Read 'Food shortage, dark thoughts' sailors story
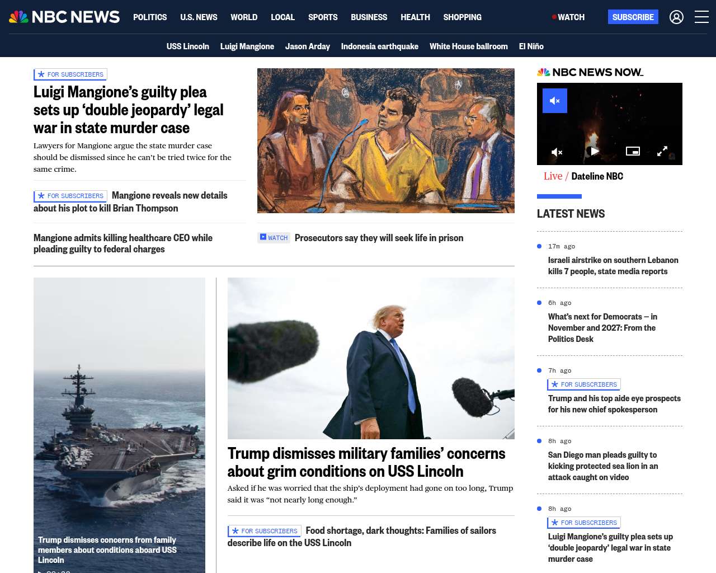The height and width of the screenshot is (573, 716). (x=362, y=537)
